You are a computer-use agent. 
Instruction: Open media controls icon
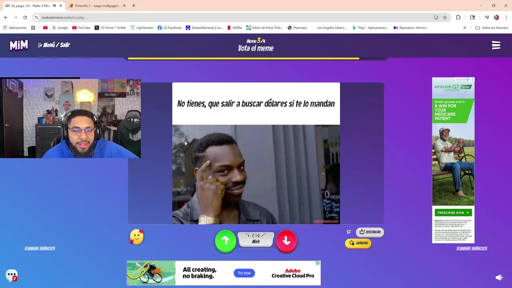[x=487, y=18]
